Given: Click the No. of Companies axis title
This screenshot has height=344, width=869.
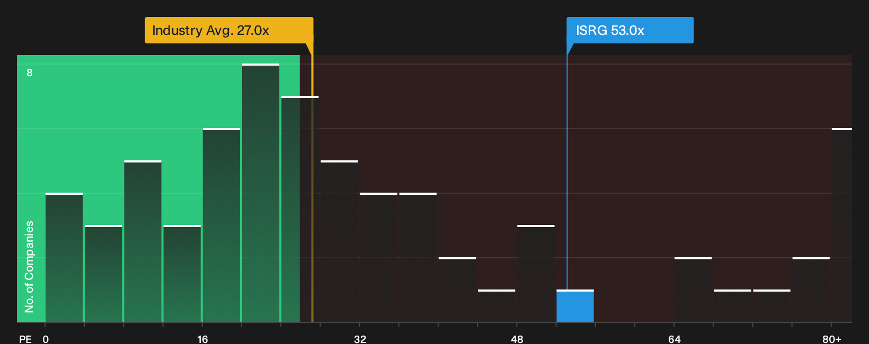Looking at the screenshot, I should [x=29, y=267].
